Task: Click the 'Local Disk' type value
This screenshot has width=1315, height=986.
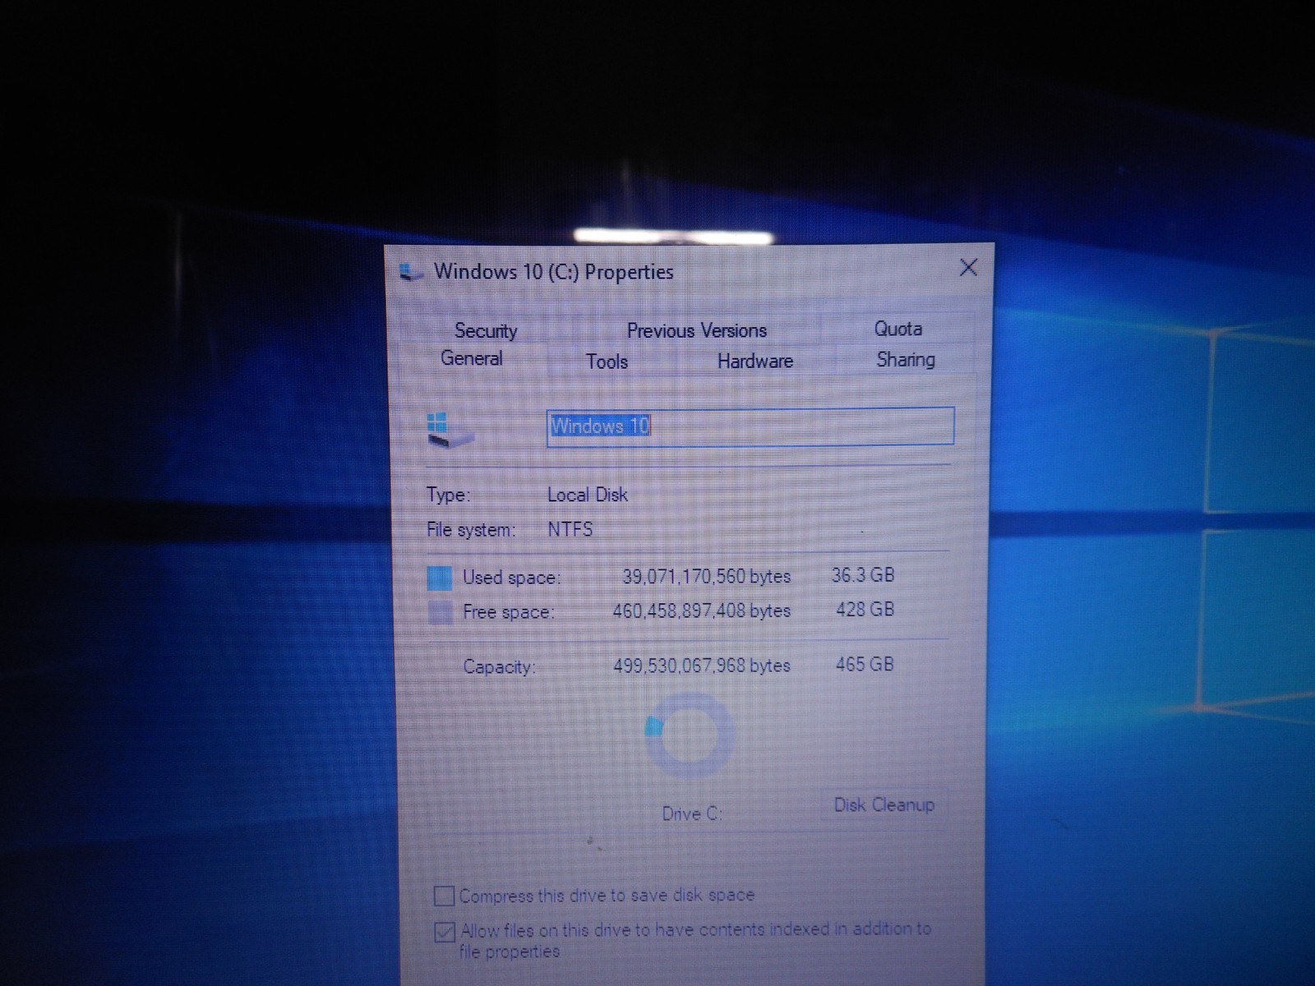Action: pos(587,495)
